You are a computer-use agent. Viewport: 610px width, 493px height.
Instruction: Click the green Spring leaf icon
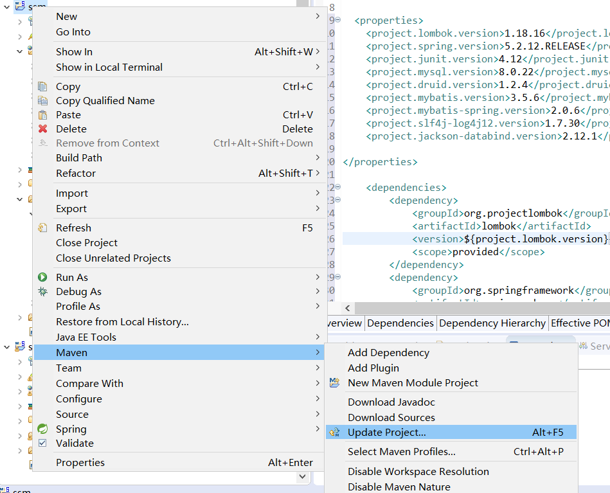coord(42,429)
